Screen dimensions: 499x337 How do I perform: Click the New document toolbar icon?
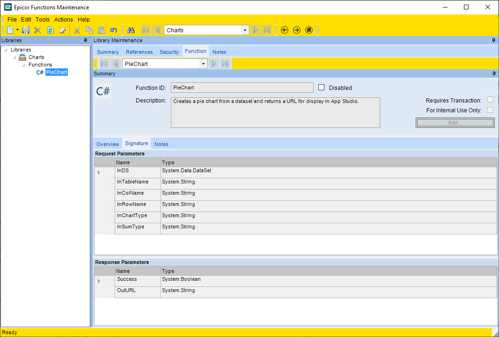click(10, 30)
